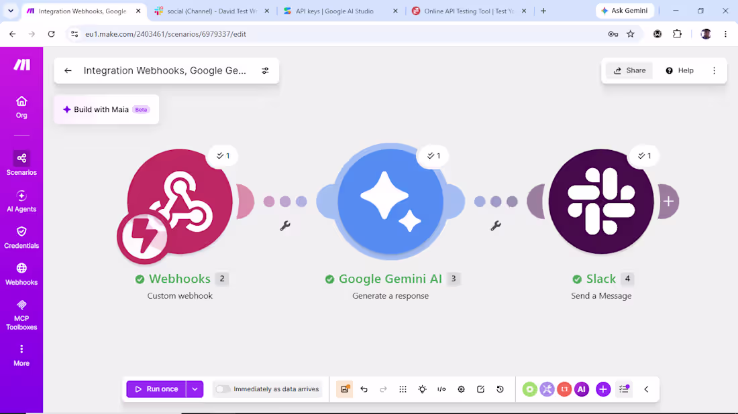738x414 pixels.
Task: Open the checklist icon in bottom toolbar
Action: [x=624, y=389]
